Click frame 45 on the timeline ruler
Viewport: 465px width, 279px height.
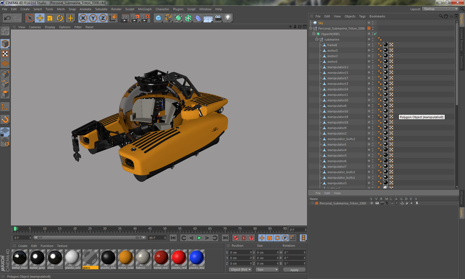click(150, 229)
